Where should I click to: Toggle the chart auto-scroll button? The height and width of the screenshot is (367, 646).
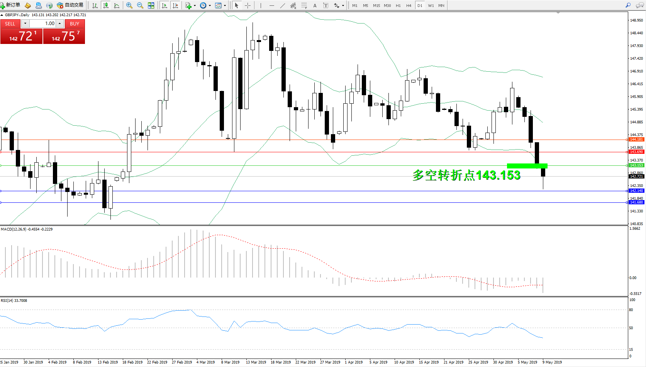pyautogui.click(x=164, y=5)
